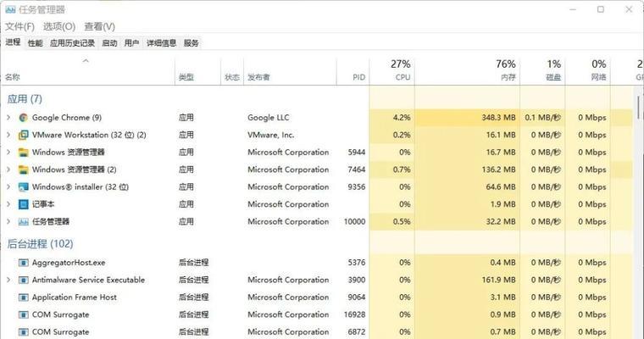Sort by the 0% 网络 column header
Viewport: 644px width, 339px height.
(x=588, y=70)
